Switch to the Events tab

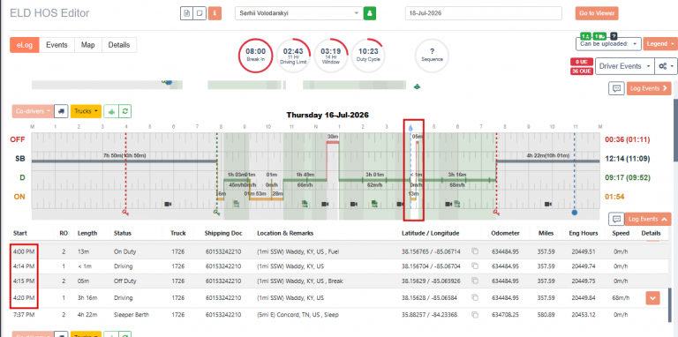point(56,45)
